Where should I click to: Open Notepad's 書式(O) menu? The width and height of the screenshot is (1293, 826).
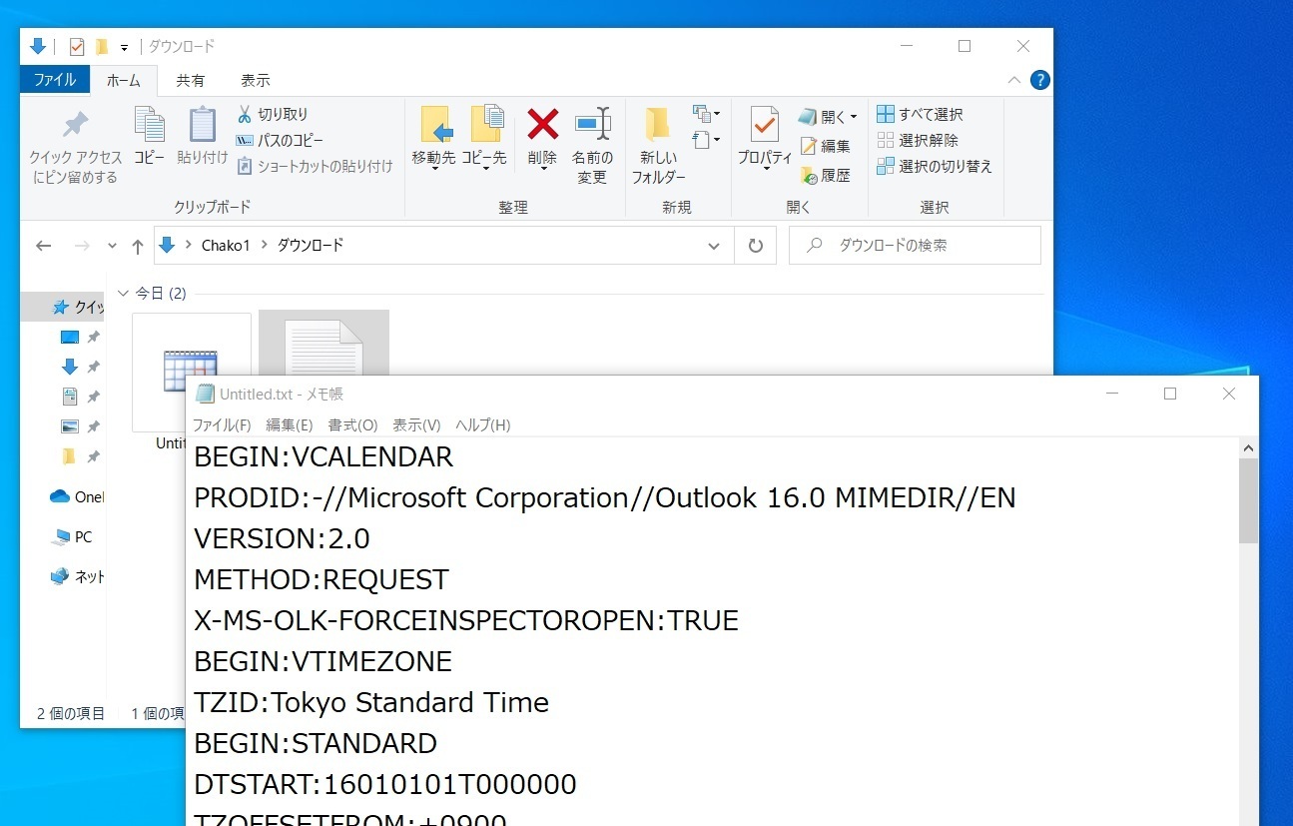[x=352, y=424]
